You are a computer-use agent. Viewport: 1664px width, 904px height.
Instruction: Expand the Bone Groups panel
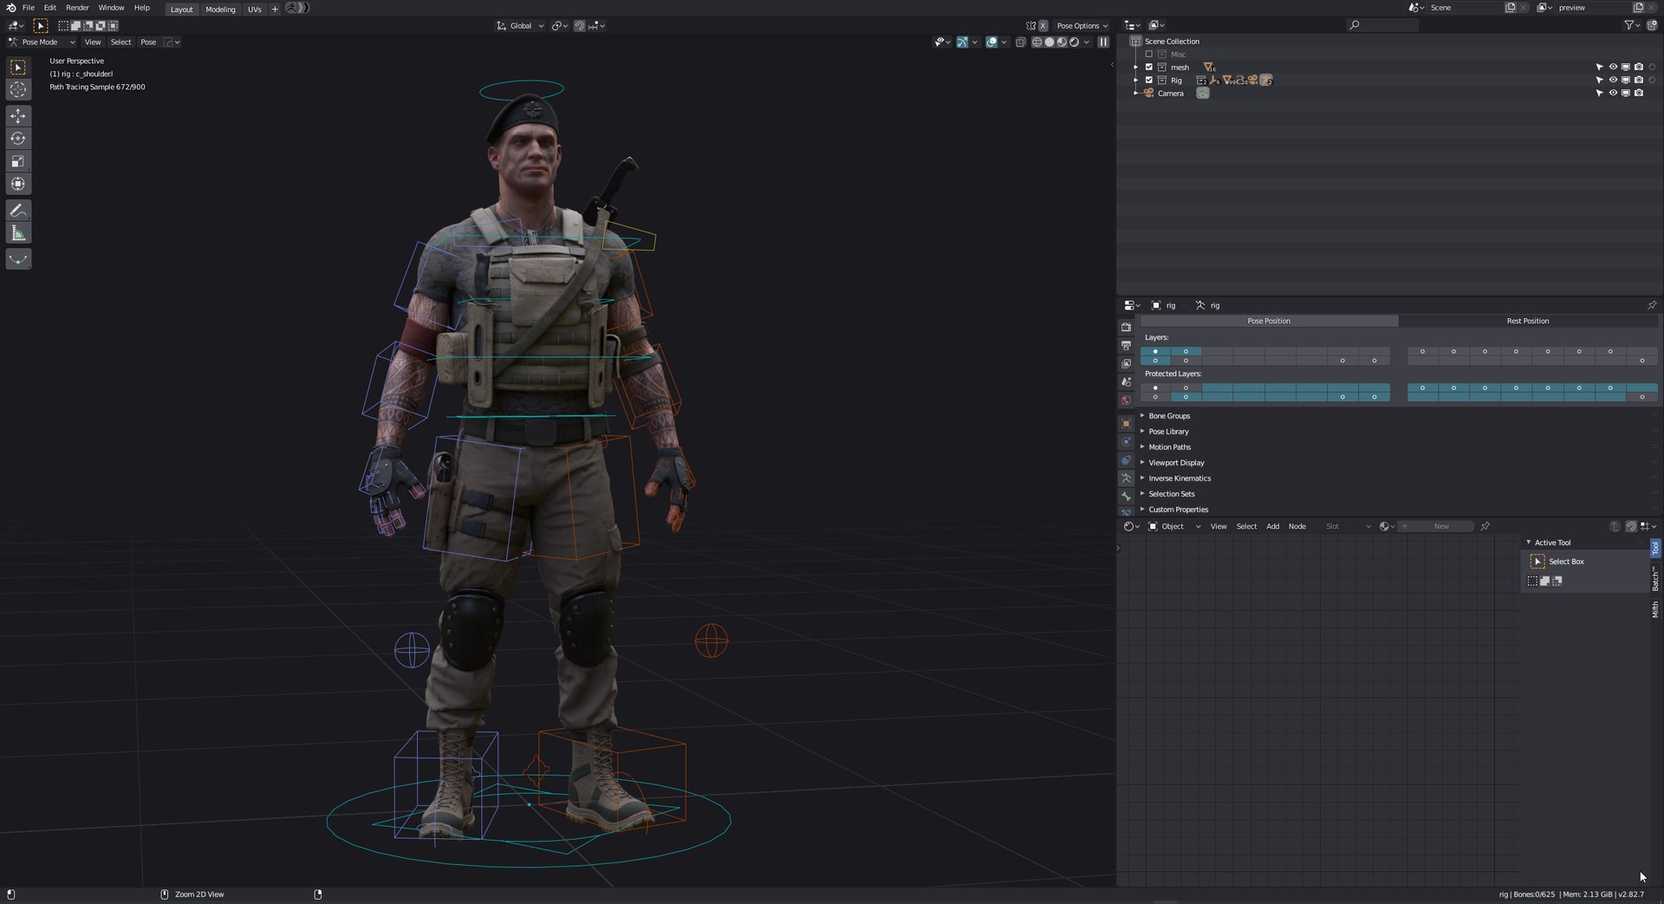coord(1169,416)
